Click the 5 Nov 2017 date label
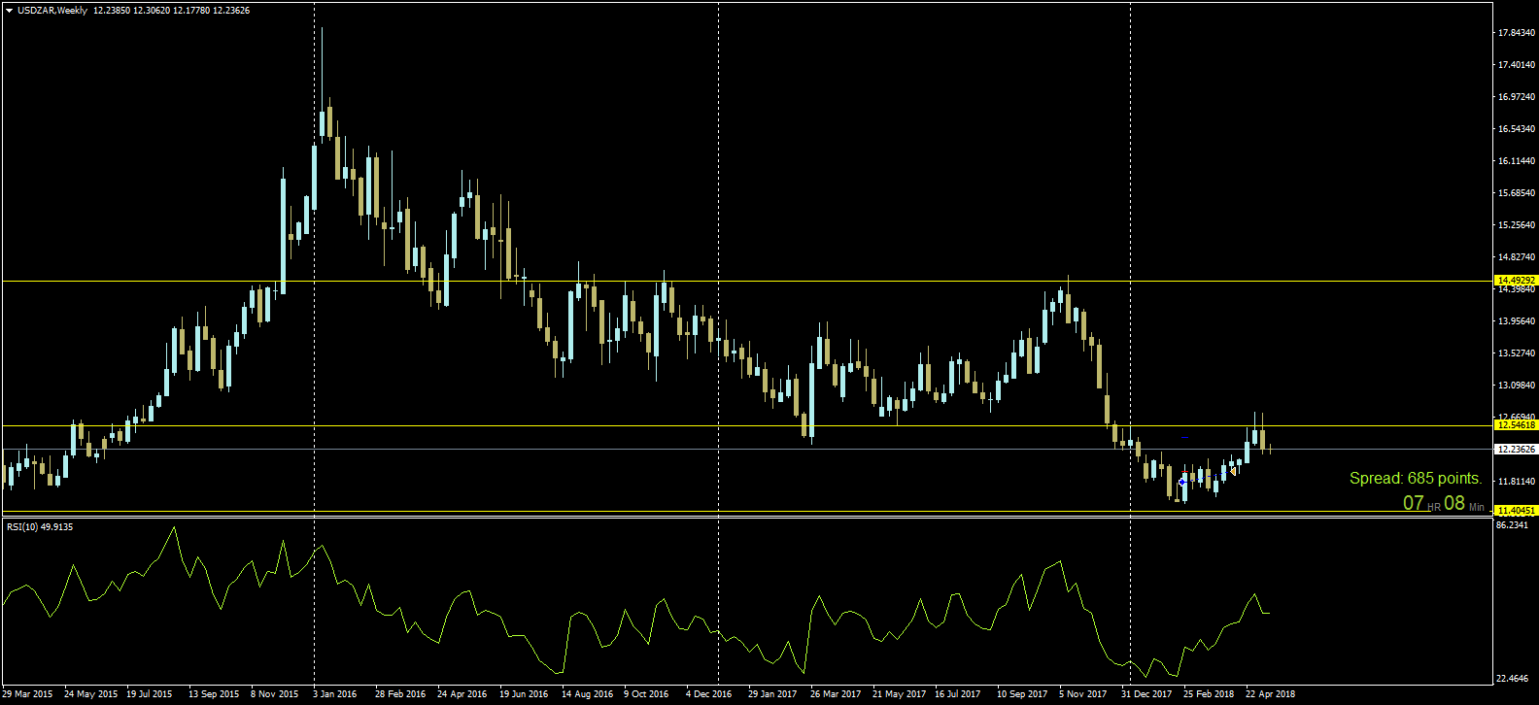Viewport: 1539px width, 705px height. [1082, 694]
